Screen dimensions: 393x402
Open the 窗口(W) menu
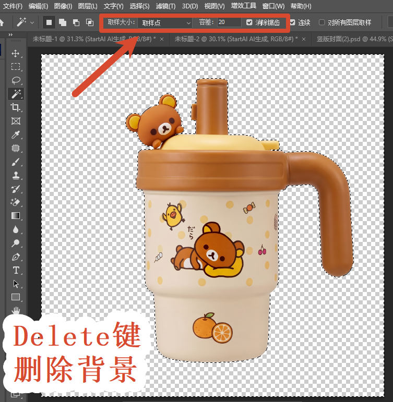tap(273, 6)
